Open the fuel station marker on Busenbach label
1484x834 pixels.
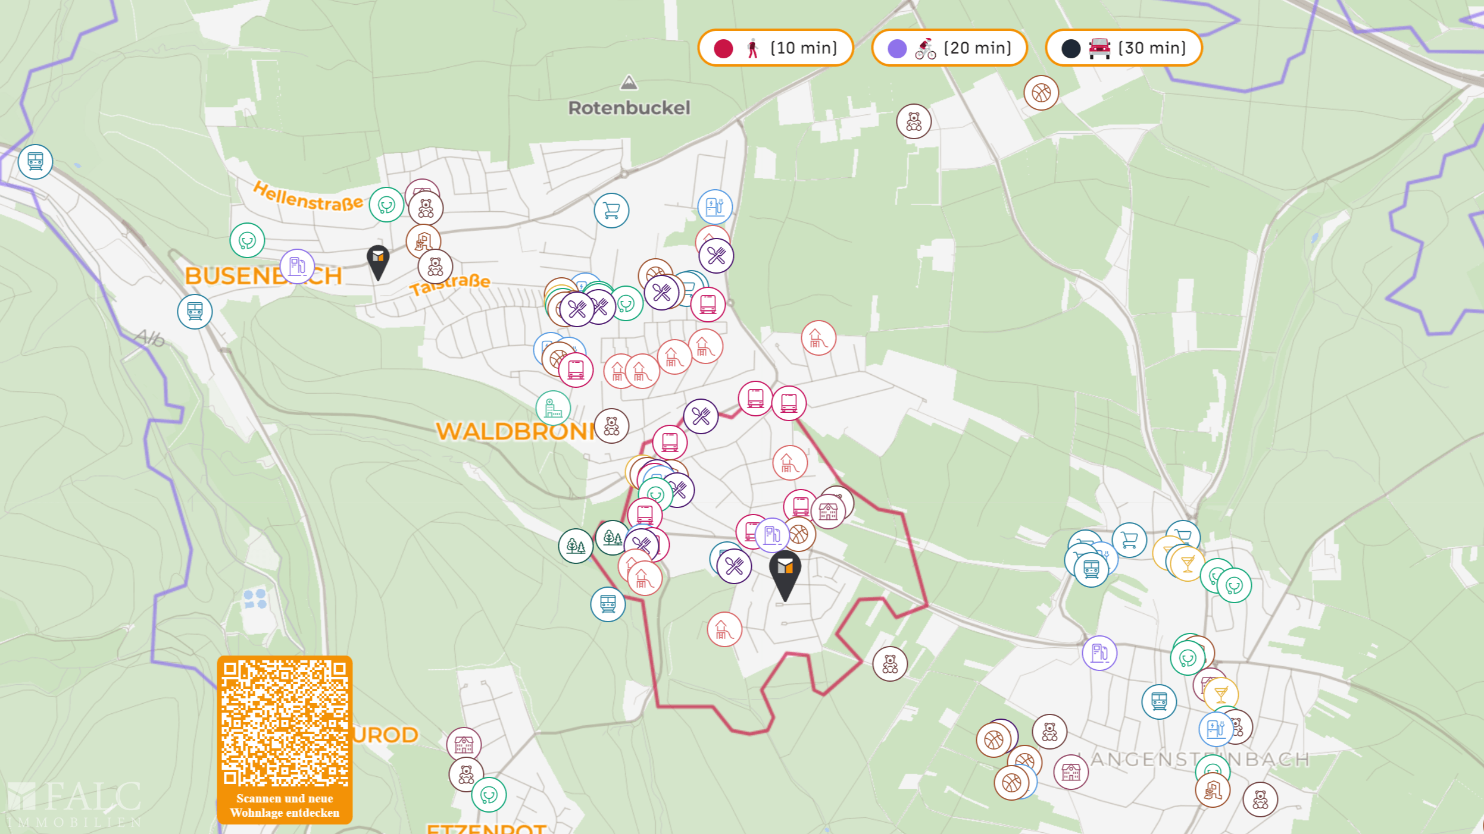click(x=297, y=266)
